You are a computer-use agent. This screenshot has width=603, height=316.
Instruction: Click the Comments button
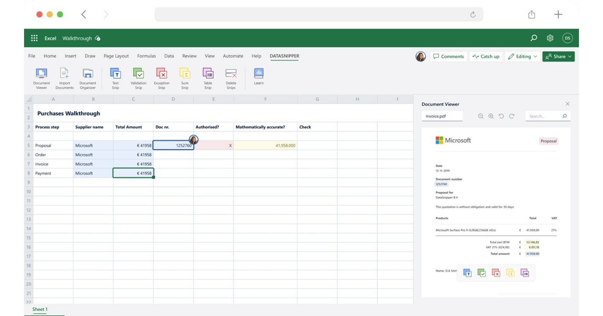click(x=448, y=56)
